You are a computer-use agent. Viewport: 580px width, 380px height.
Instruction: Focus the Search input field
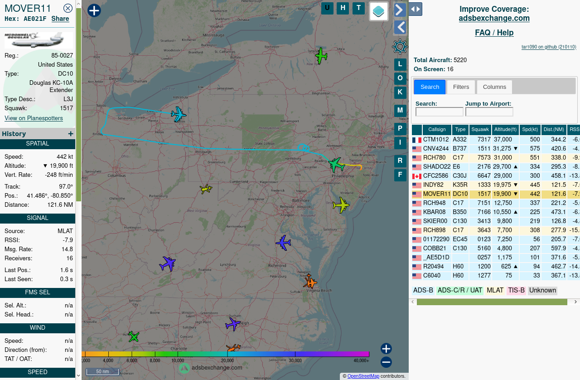[x=439, y=112]
